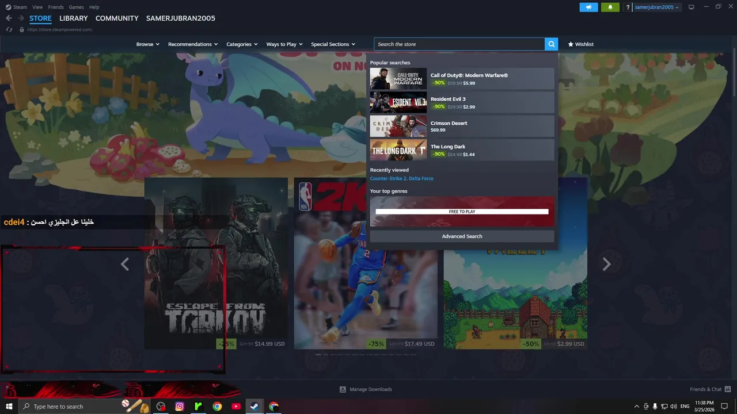
Task: Click the question mark help icon
Action: [628, 7]
